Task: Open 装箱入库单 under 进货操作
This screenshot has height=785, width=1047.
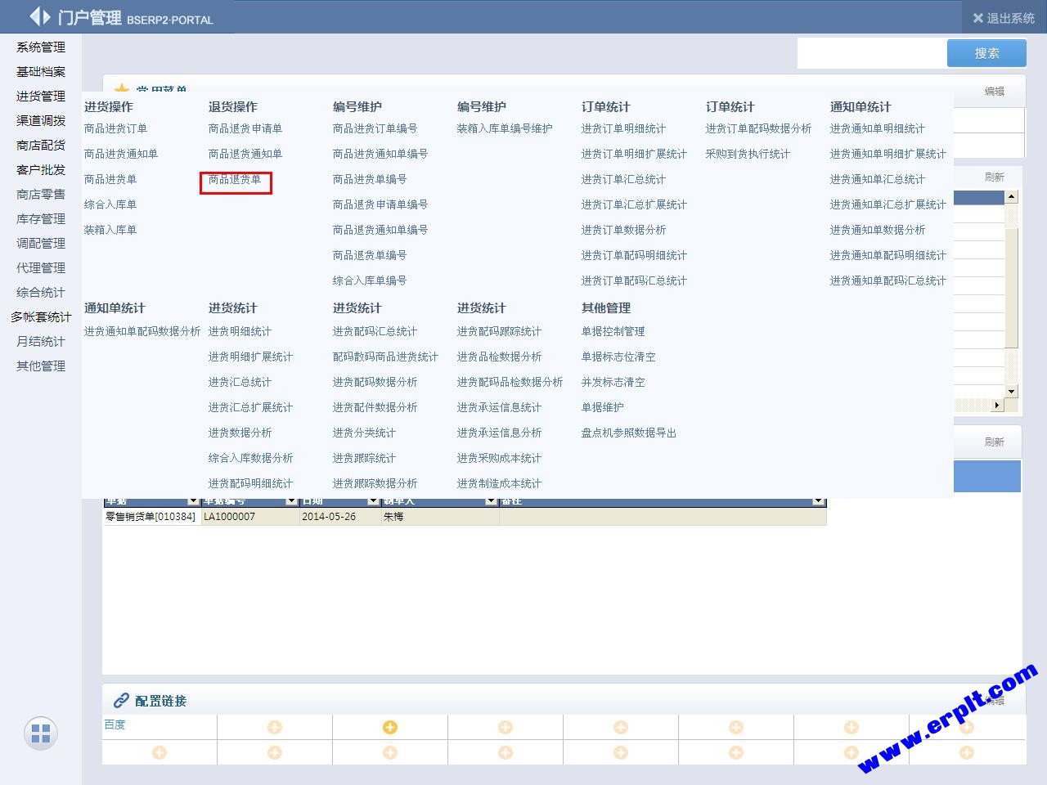Action: click(x=110, y=230)
